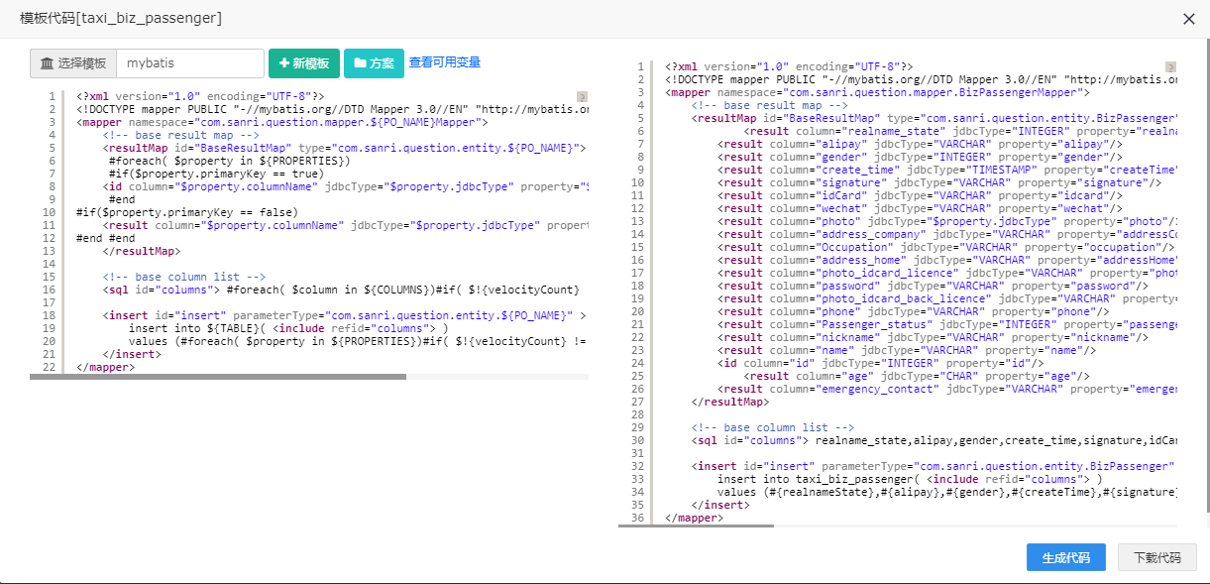Click line number 22 in the left editor
1210x584 pixels.
51,367
